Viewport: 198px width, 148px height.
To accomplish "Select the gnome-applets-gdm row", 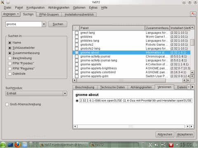I will pyautogui.click(x=132, y=76).
